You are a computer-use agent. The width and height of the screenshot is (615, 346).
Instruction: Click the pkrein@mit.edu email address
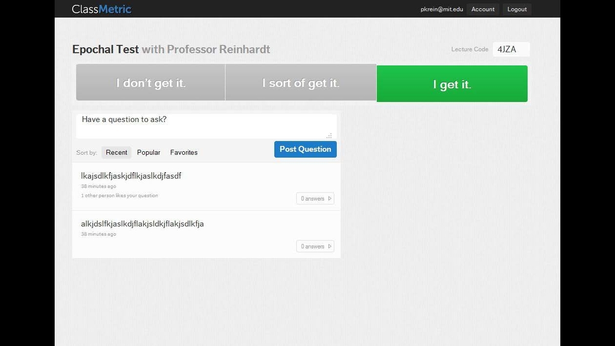point(442,9)
